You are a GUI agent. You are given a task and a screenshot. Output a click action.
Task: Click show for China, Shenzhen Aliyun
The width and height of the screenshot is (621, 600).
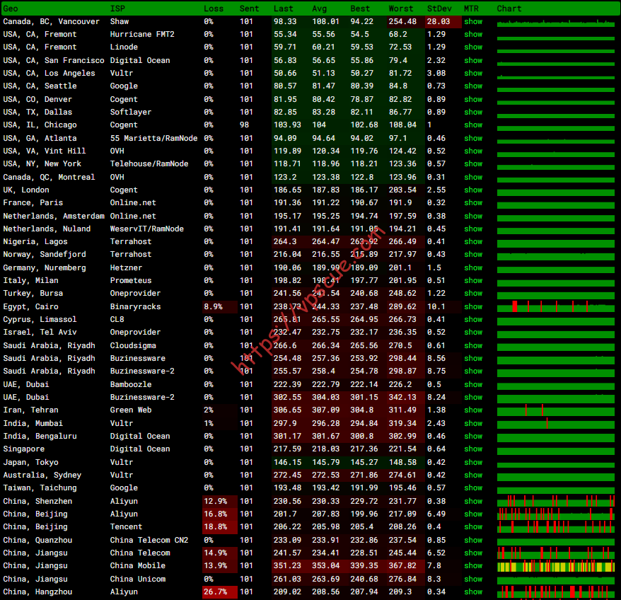pos(473,500)
